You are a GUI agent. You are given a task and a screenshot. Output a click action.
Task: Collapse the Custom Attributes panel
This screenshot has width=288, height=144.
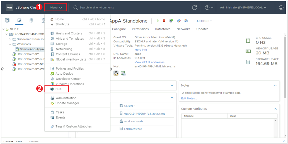point(275,109)
